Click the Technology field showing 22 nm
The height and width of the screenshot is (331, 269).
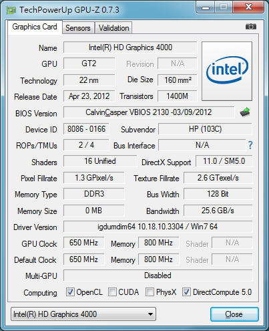point(89,80)
